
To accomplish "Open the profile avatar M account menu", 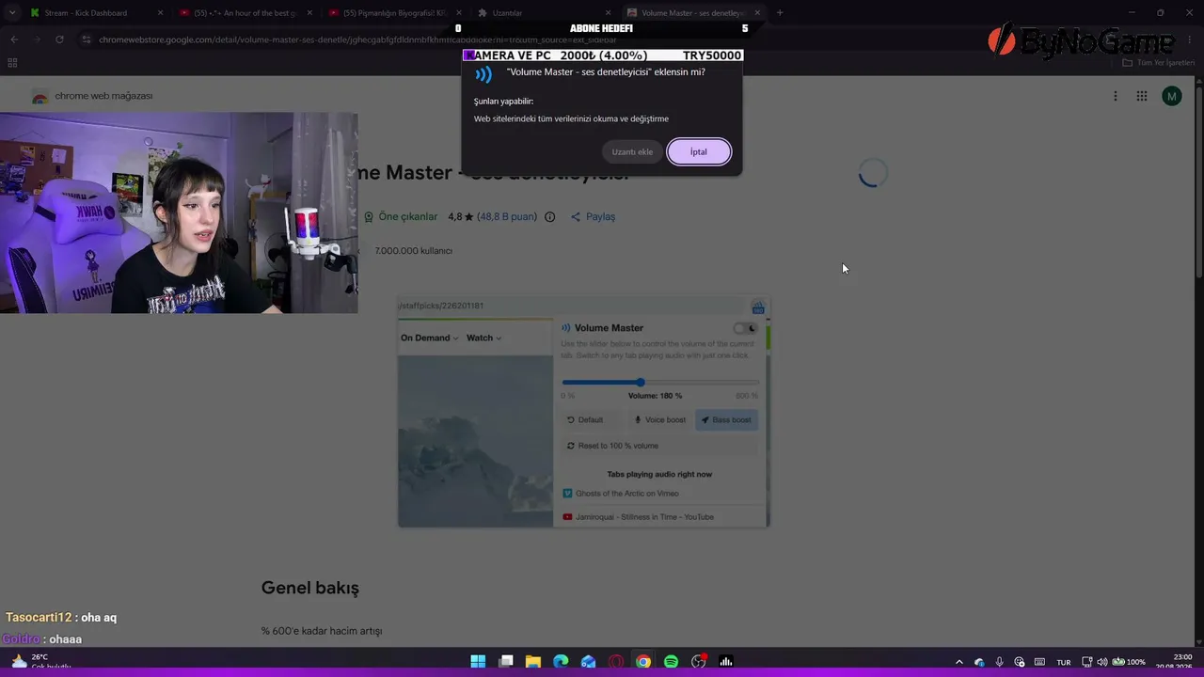I will click(1171, 96).
